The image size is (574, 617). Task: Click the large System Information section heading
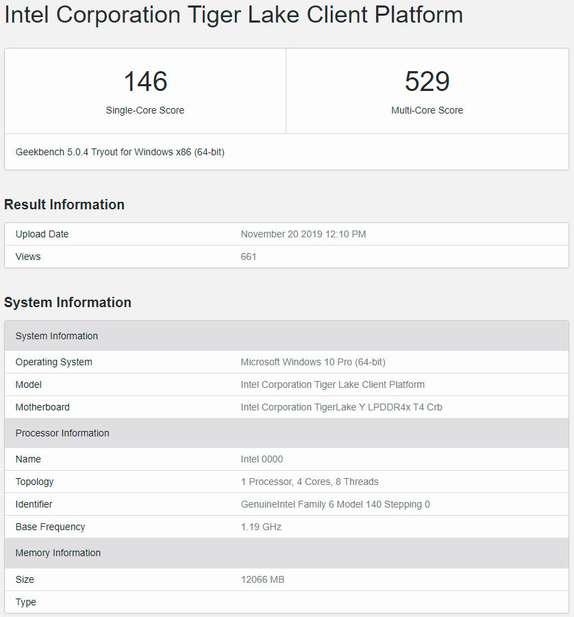[68, 302]
